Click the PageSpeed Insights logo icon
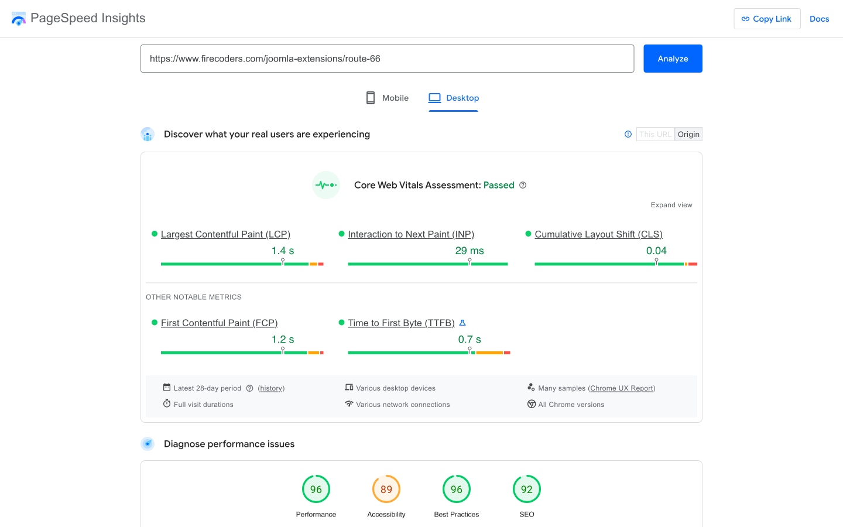Viewport: 843px width, 527px height. point(19,19)
